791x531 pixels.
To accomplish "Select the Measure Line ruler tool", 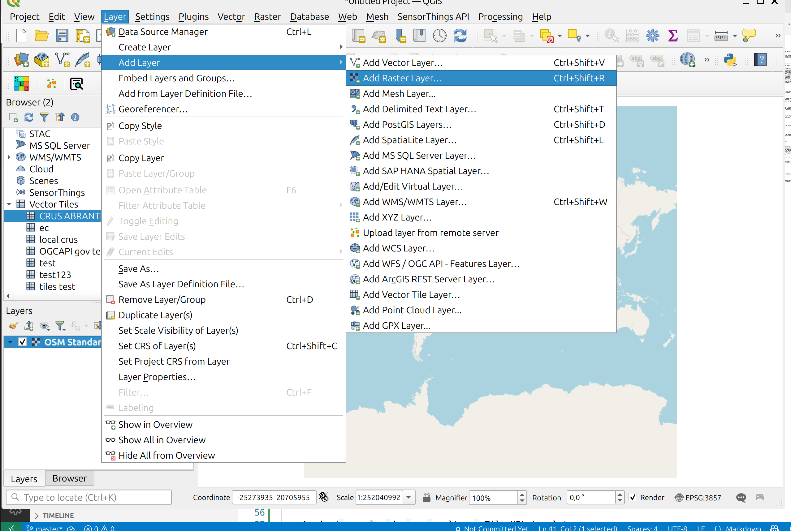I will [721, 36].
